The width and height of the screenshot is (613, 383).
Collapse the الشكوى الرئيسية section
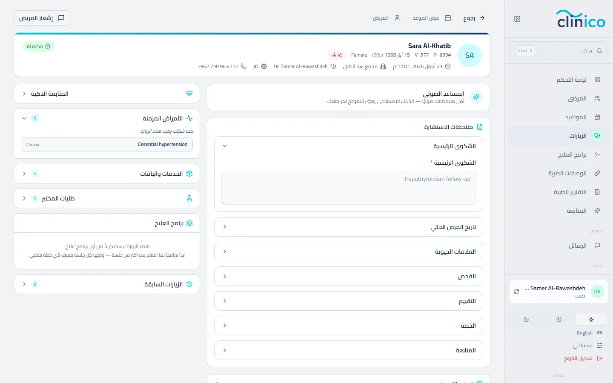coord(349,146)
